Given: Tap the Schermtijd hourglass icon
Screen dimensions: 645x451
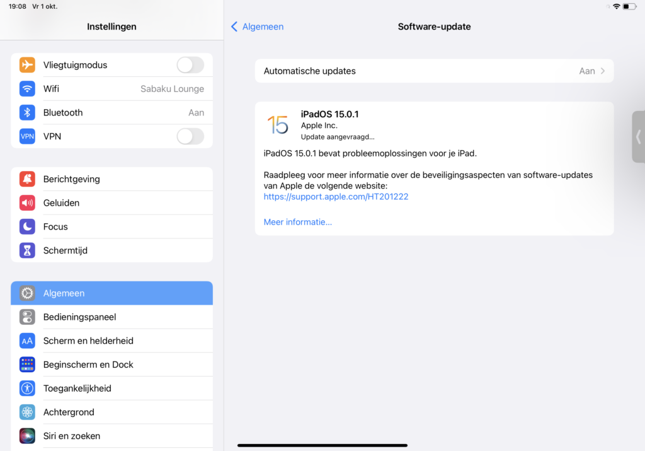Looking at the screenshot, I should (27, 250).
